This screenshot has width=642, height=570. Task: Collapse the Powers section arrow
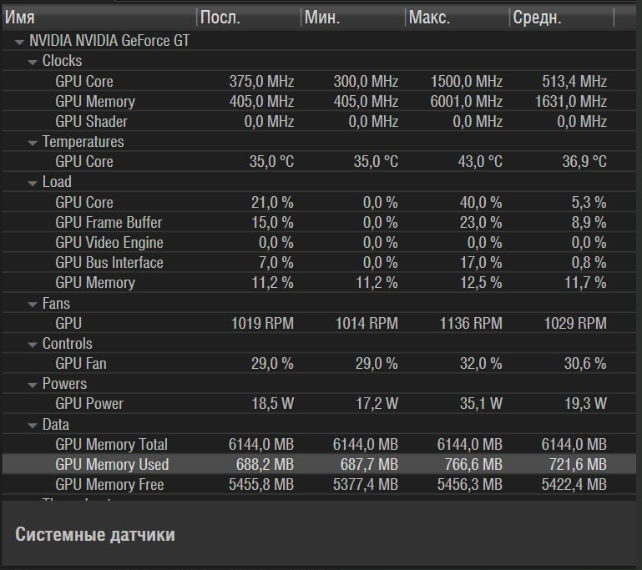[x=33, y=385]
